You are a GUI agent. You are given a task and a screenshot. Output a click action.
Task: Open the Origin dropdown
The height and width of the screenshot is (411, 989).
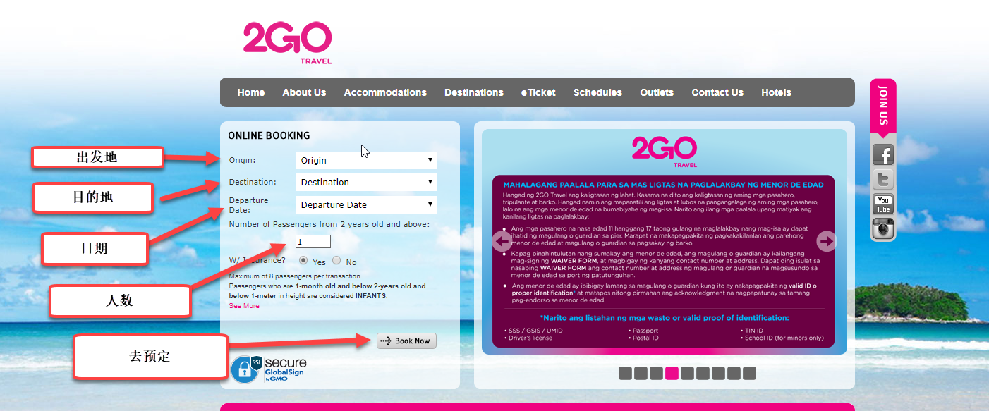pyautogui.click(x=366, y=160)
